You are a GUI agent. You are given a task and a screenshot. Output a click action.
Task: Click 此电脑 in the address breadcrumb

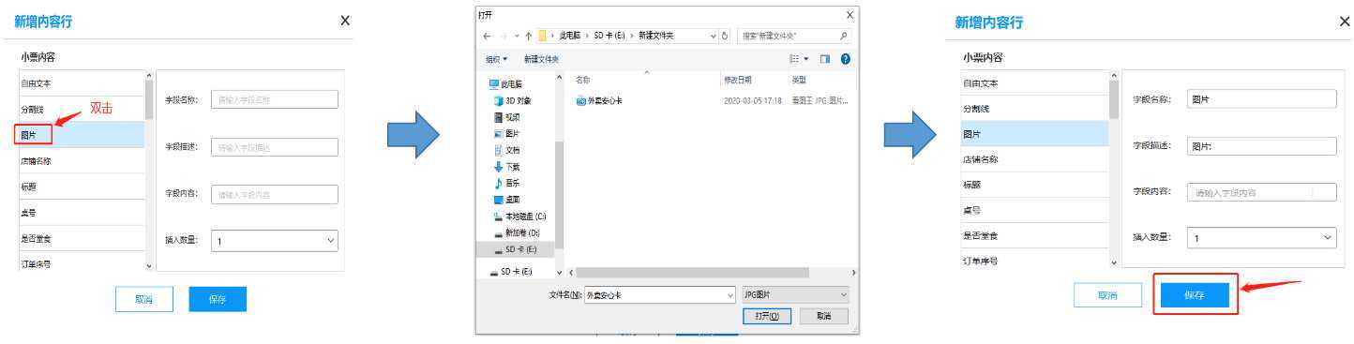click(x=571, y=36)
